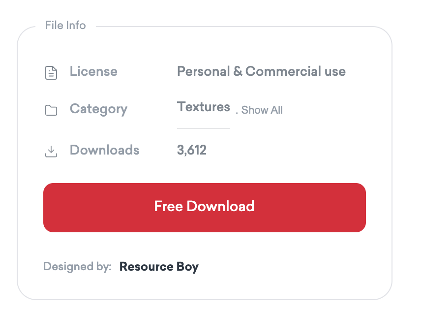The image size is (422, 313).
Task: Open the Textures category link
Action: point(203,107)
